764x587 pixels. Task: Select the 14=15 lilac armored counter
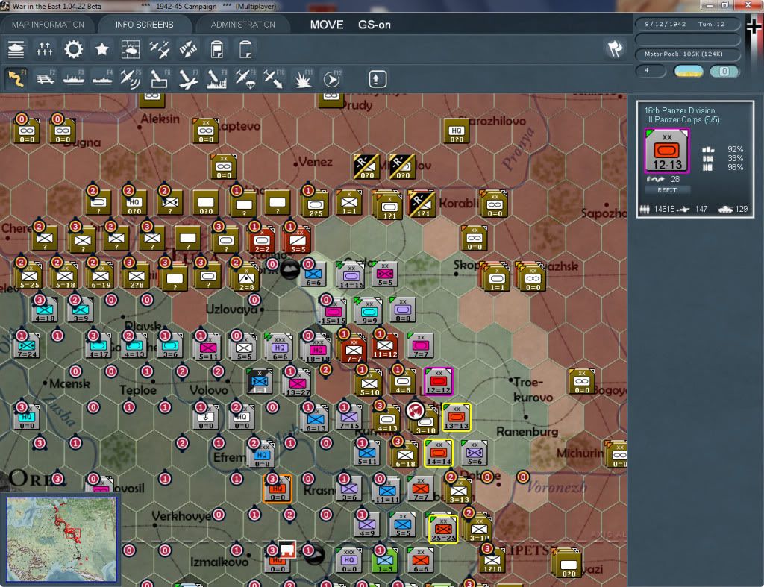pos(351,276)
